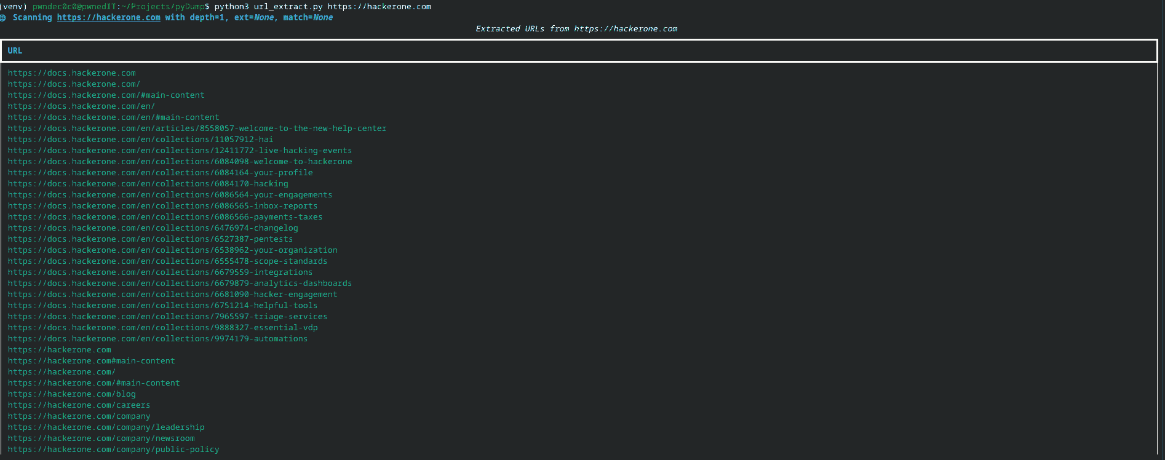Viewport: 1165px width, 460px height.
Task: Open the underlined https://hackerone.com scanning link
Action: 109,18
